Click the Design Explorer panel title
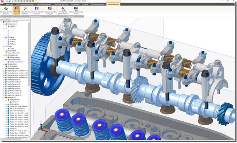This screenshot has height=143, width=237. (5, 19)
